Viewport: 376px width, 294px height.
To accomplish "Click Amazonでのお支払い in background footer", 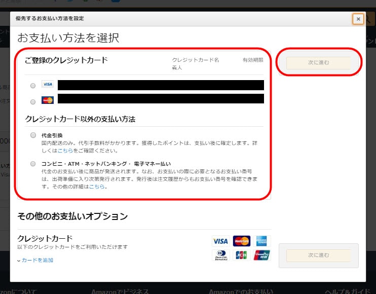I will [241, 291].
